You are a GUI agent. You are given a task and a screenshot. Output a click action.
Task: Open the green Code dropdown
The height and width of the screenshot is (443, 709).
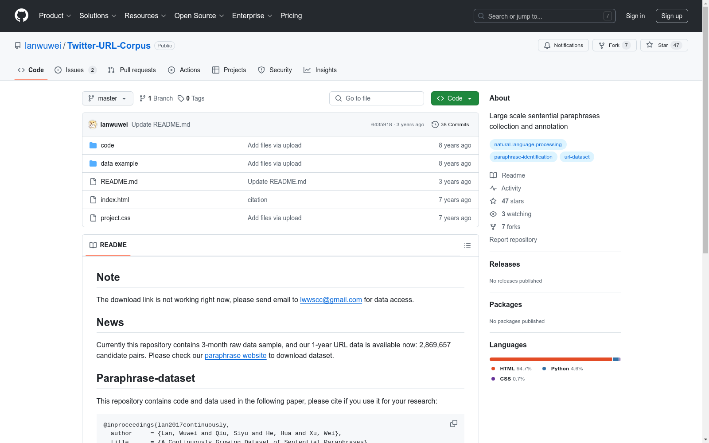(x=455, y=98)
